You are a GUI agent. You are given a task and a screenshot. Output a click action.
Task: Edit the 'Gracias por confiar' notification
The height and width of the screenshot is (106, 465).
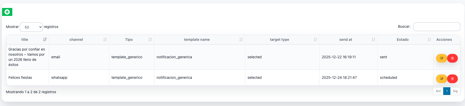tap(441, 58)
